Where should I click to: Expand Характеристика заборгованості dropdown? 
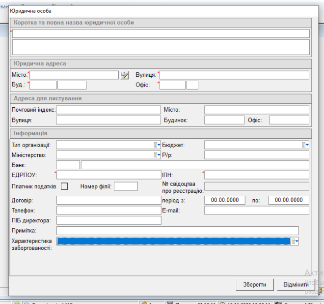pos(295,241)
